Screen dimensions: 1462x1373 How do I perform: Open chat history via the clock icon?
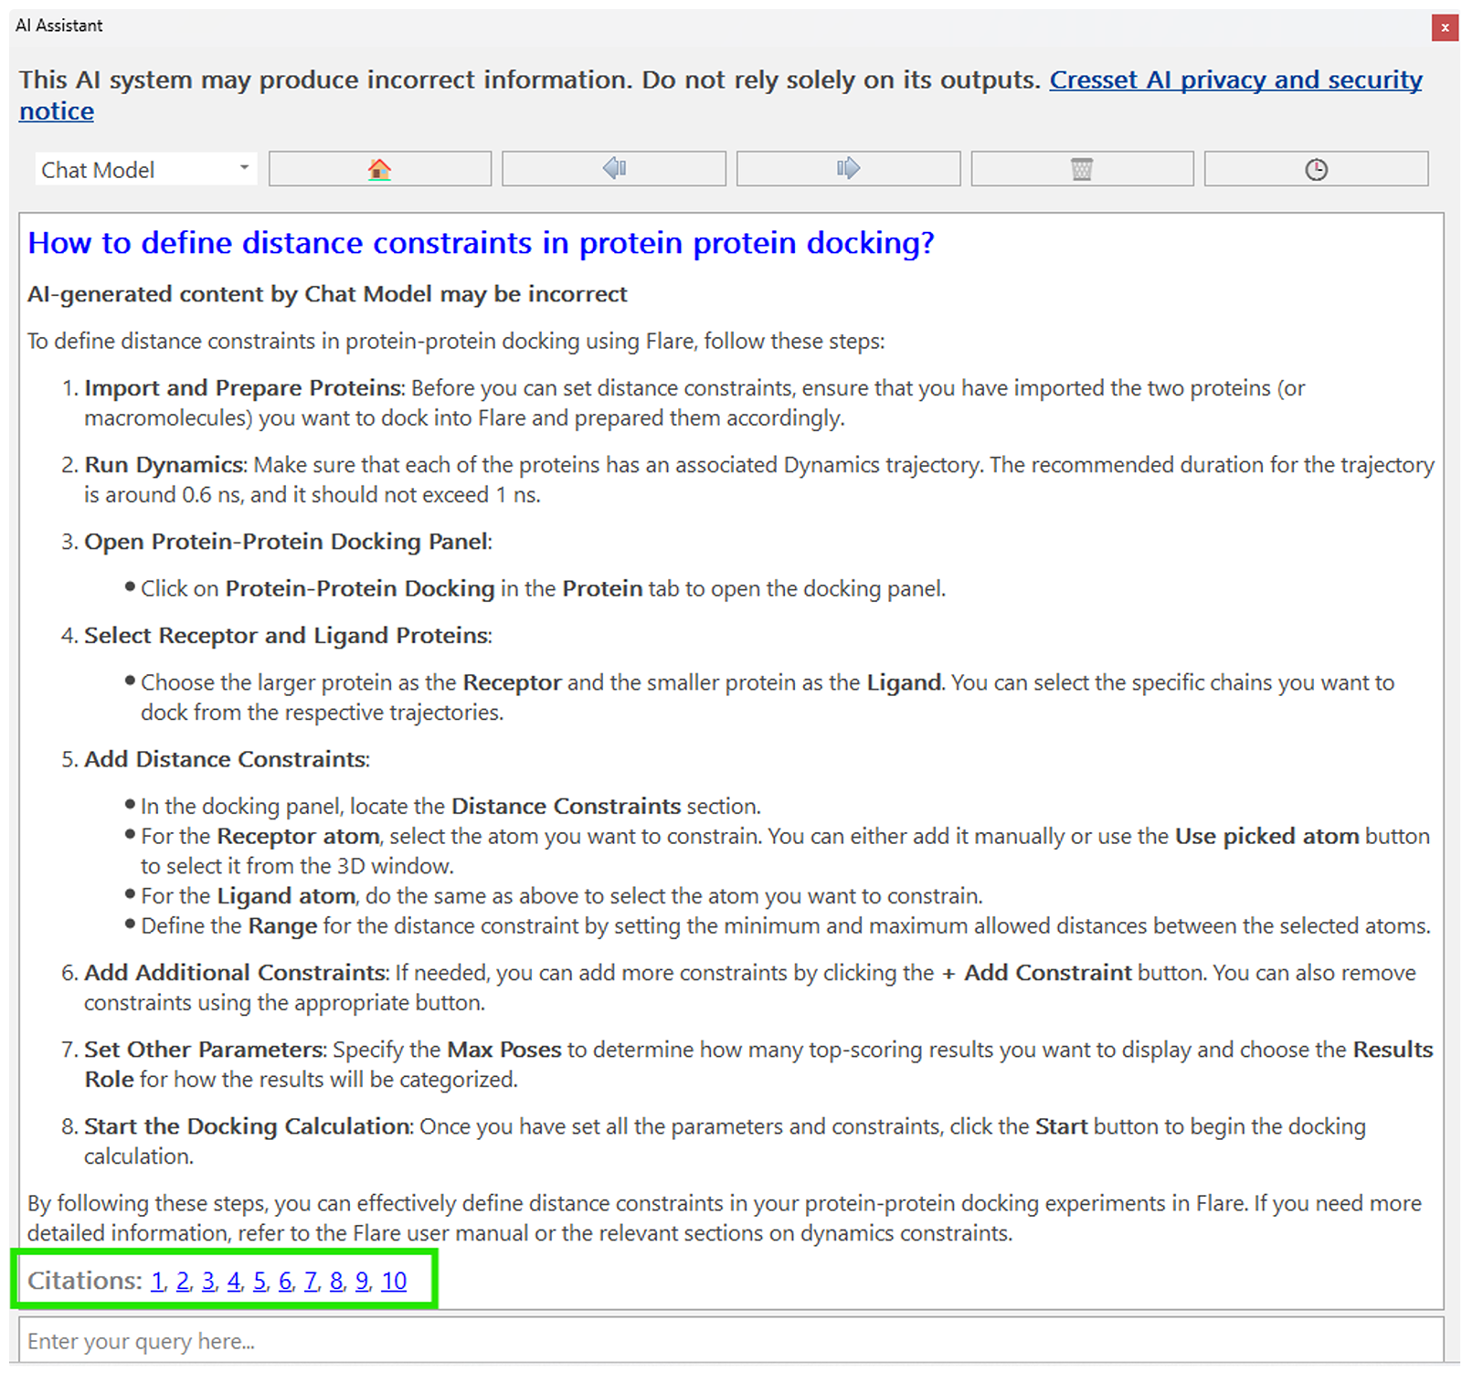1316,169
